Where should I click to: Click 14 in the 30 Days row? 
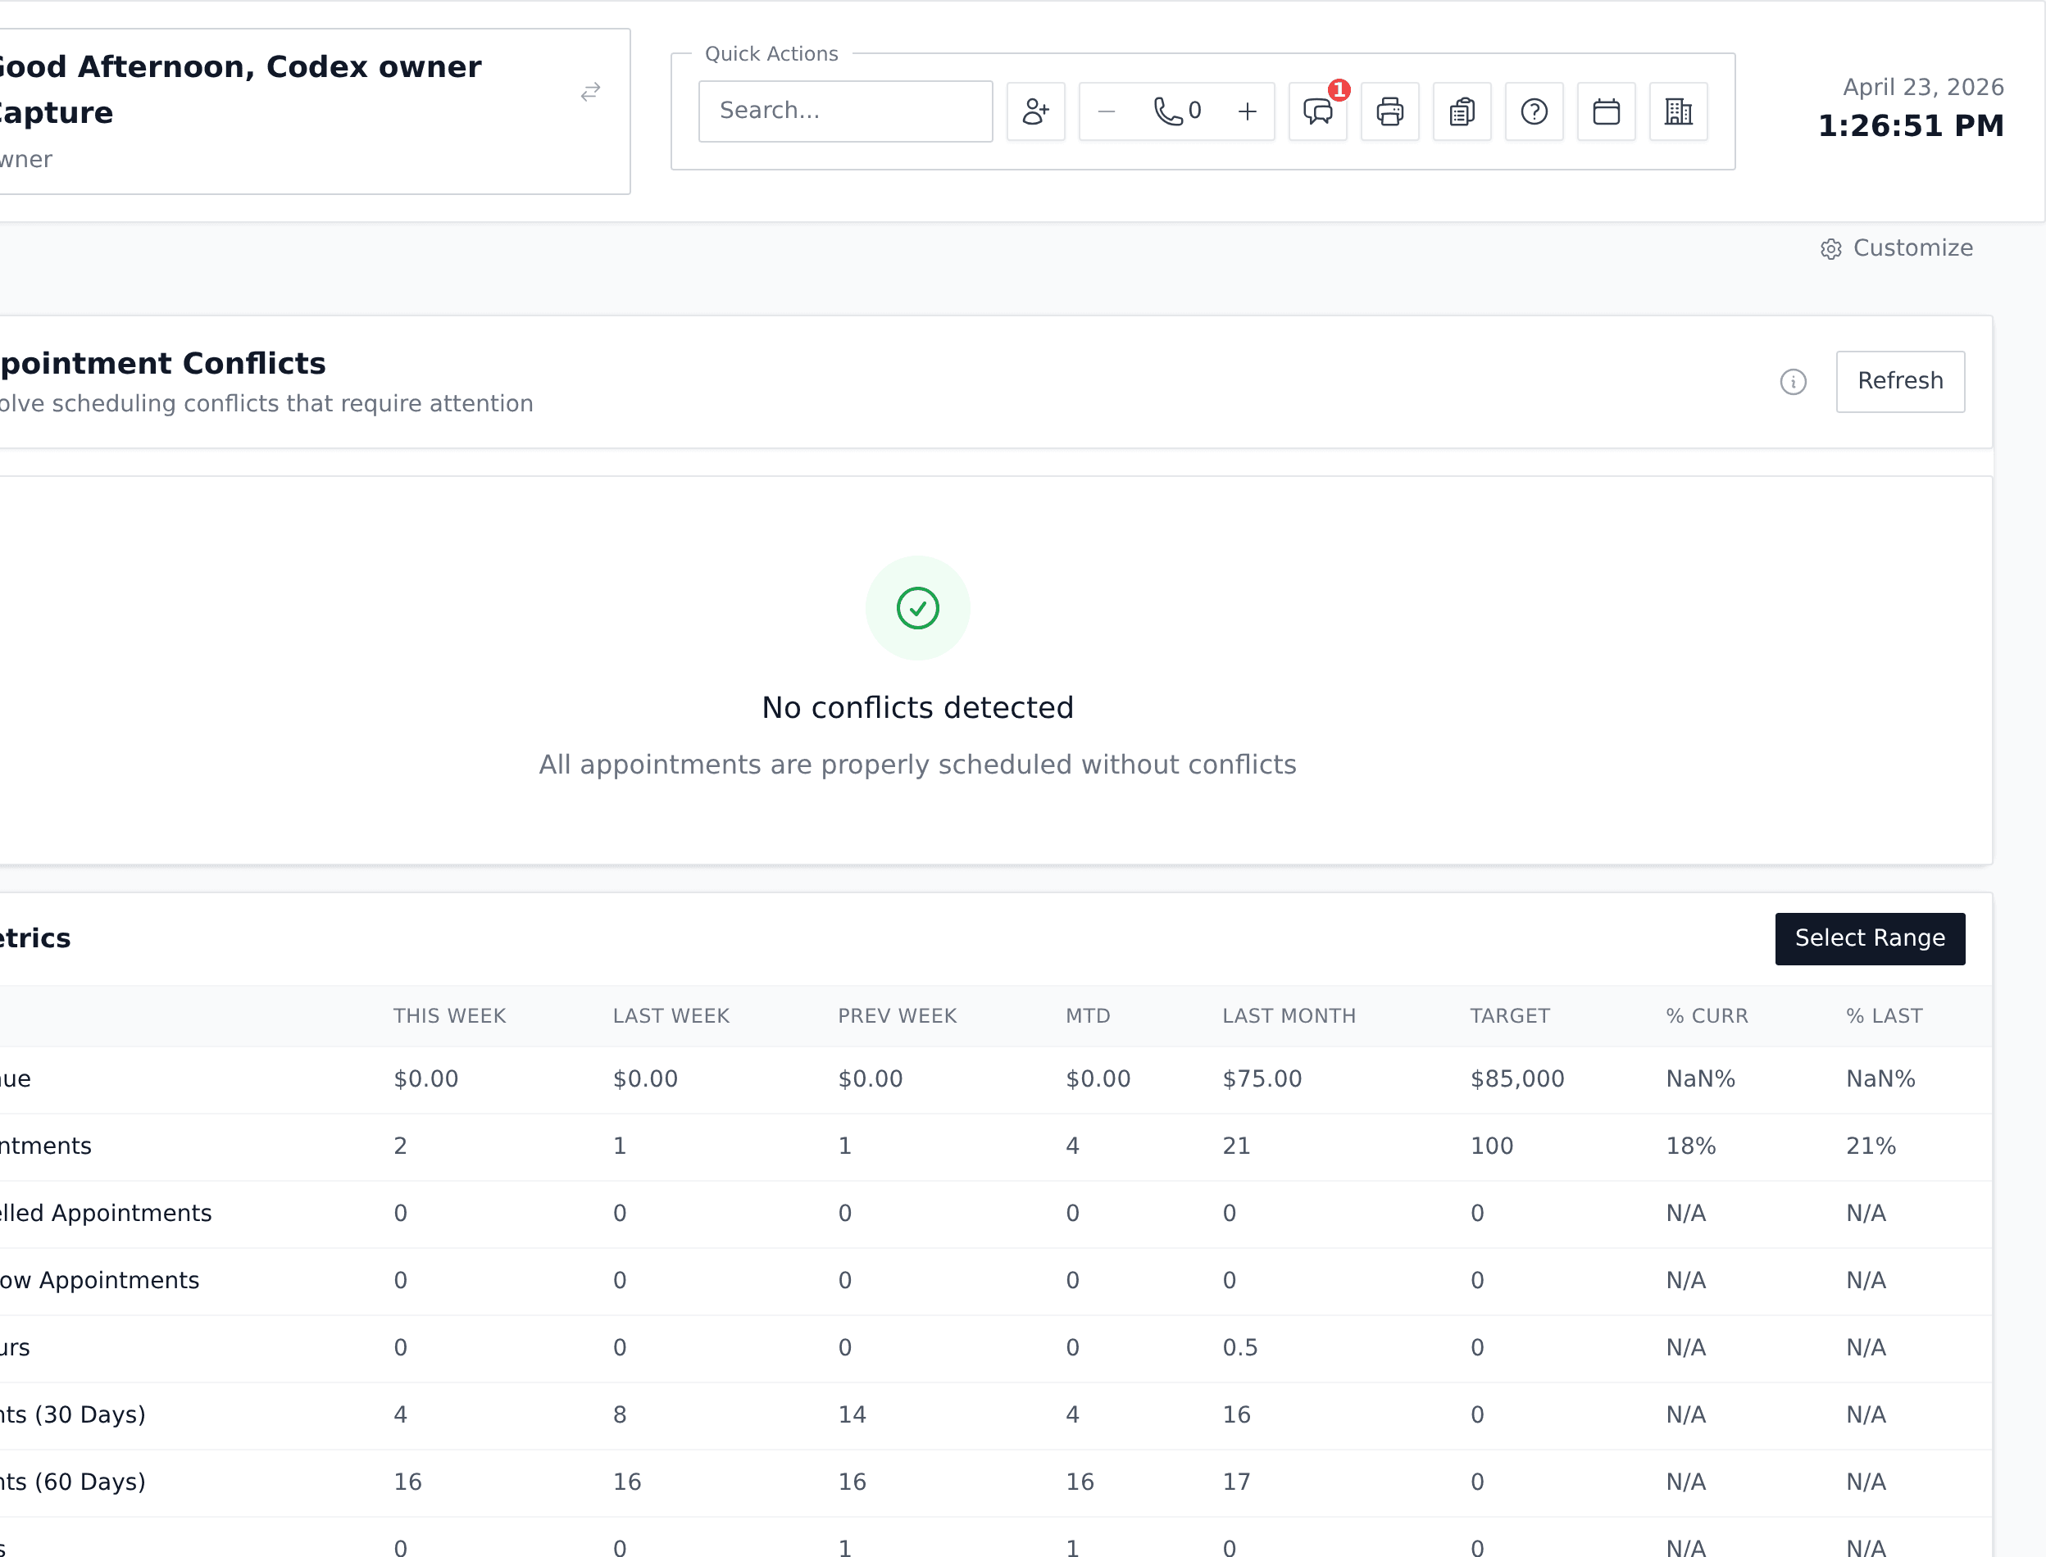[852, 1415]
